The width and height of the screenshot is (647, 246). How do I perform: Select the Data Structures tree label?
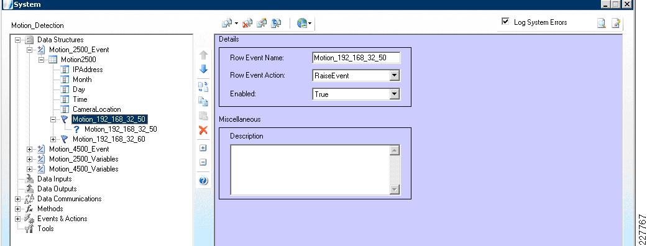(x=60, y=40)
